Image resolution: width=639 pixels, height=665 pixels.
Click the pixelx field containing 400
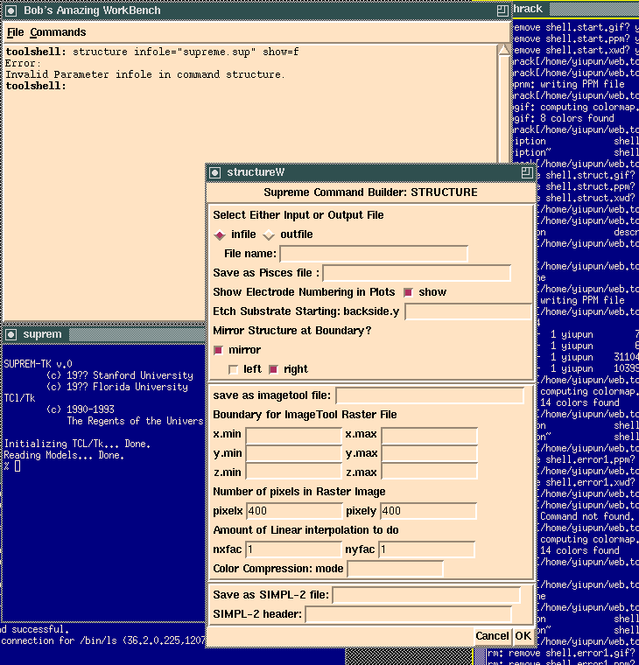click(294, 511)
